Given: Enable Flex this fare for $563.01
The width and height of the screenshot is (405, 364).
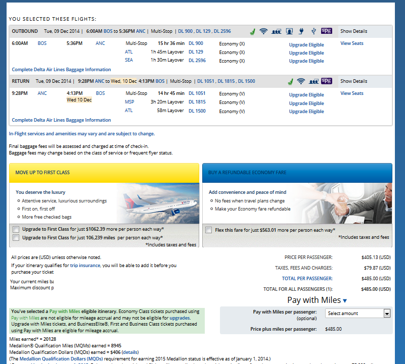Looking at the screenshot, I should click(209, 230).
